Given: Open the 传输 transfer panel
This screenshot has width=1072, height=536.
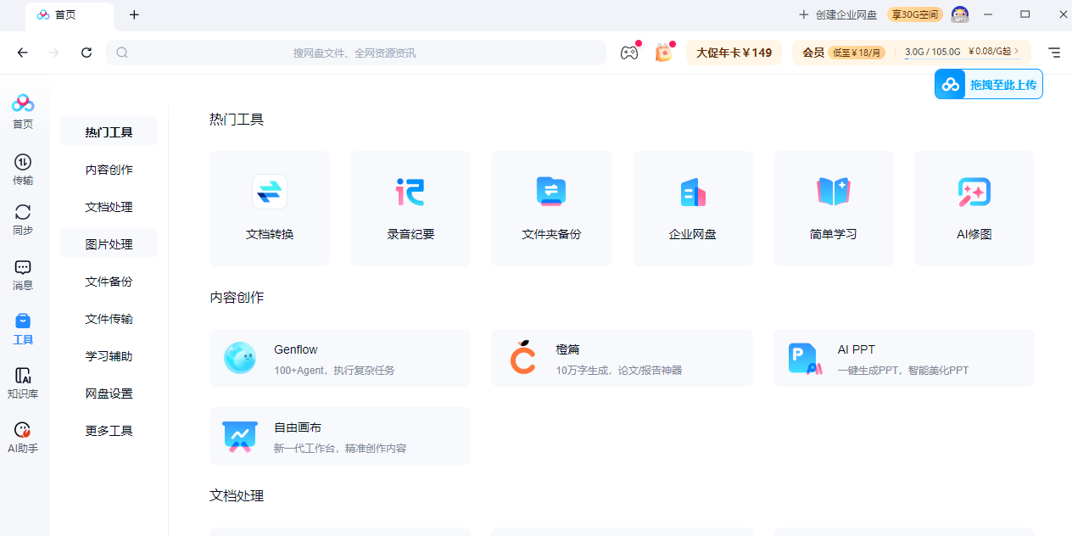Looking at the screenshot, I should [x=23, y=170].
